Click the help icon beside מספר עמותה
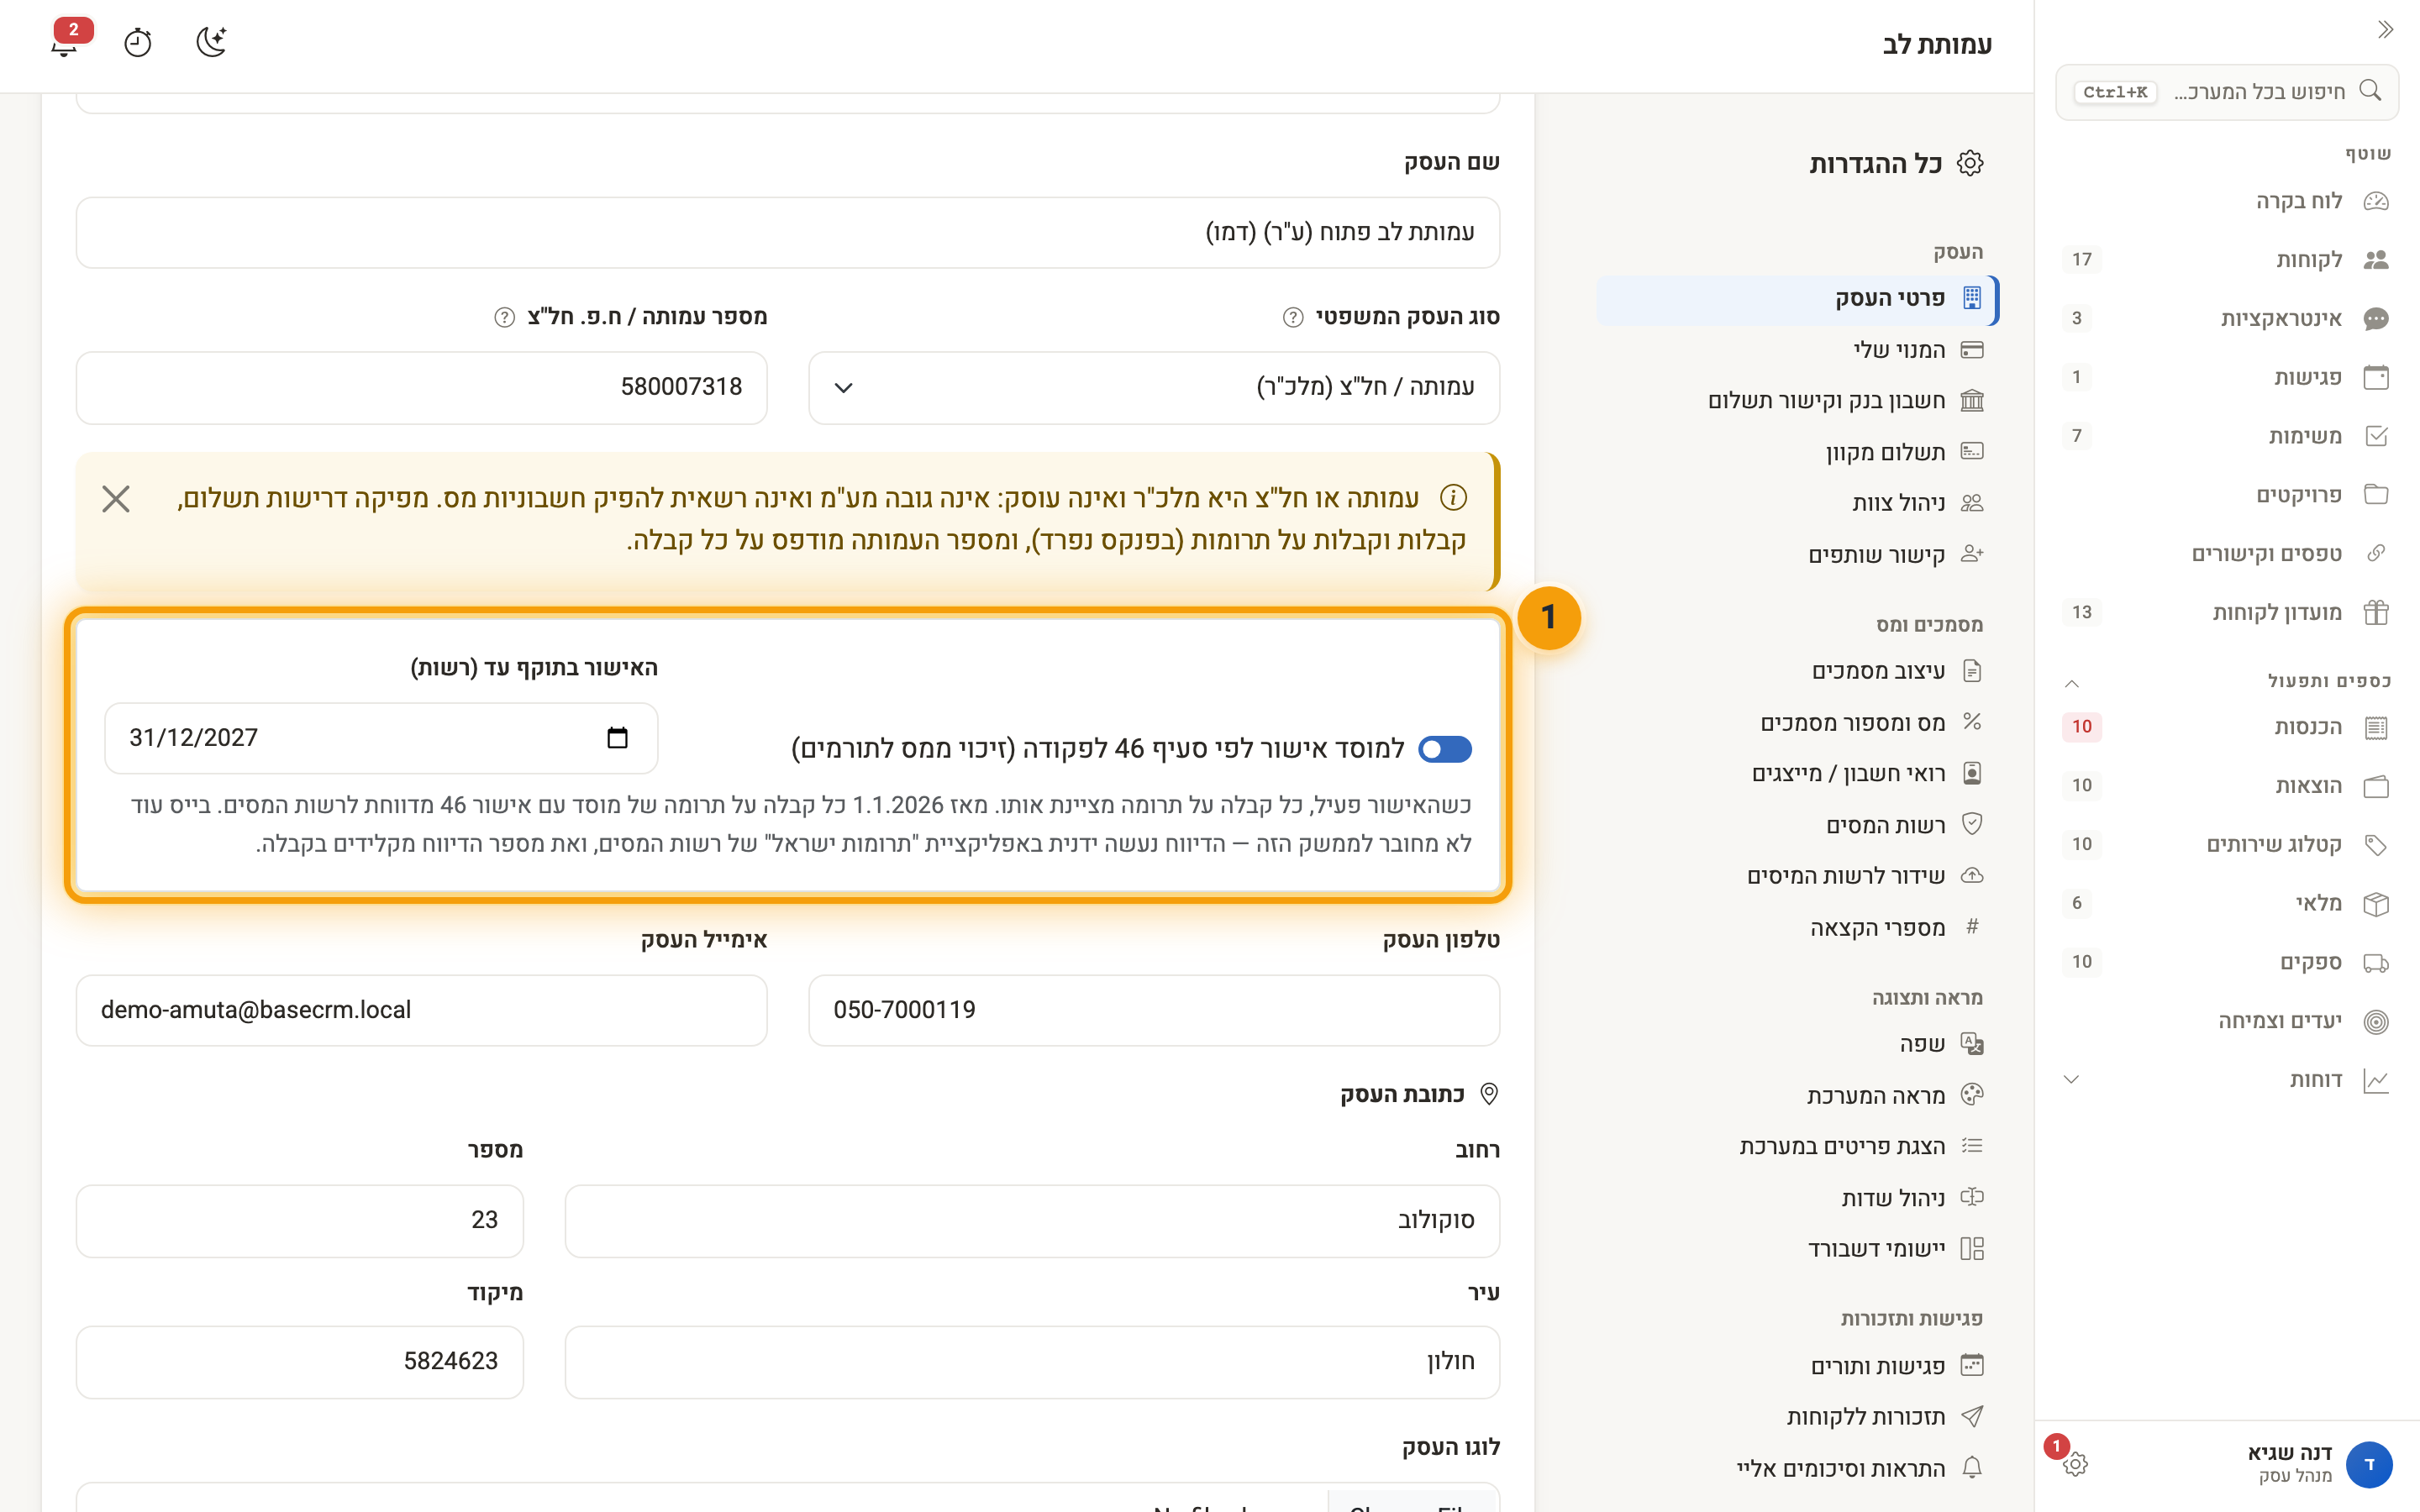Screen dimensions: 2420x1512 click(505, 317)
